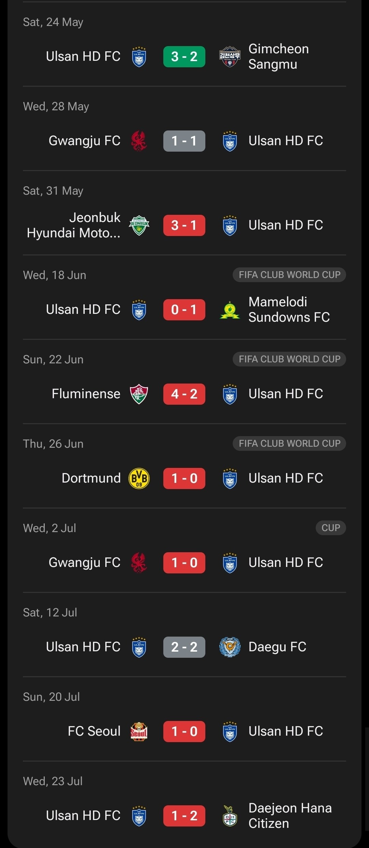
Task: Tap the Jeonbuk Hyundai Motors crest
Action: click(x=139, y=225)
